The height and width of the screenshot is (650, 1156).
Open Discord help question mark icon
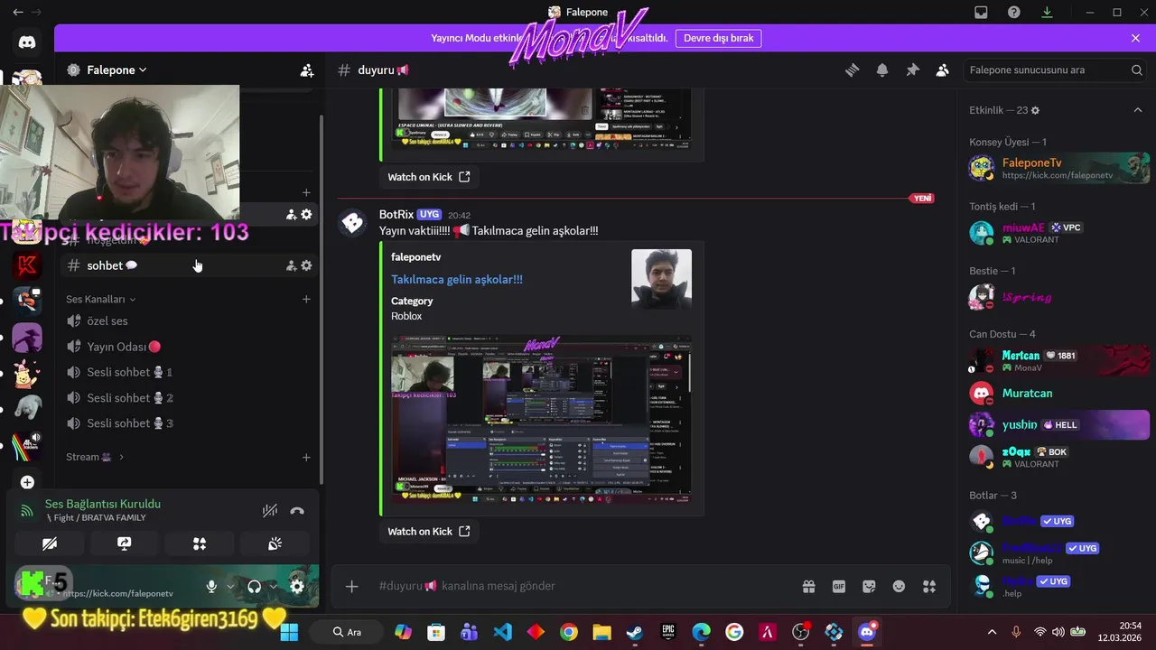(x=1014, y=12)
